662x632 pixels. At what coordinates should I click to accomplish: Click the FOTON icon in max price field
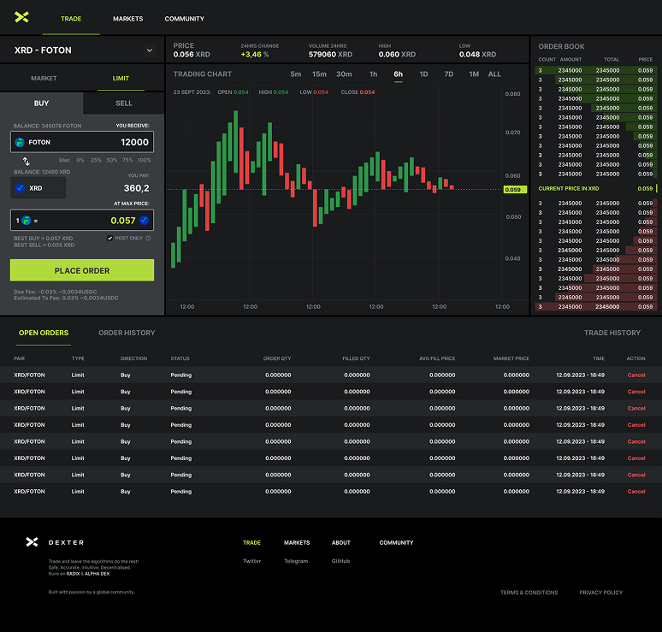click(x=26, y=221)
